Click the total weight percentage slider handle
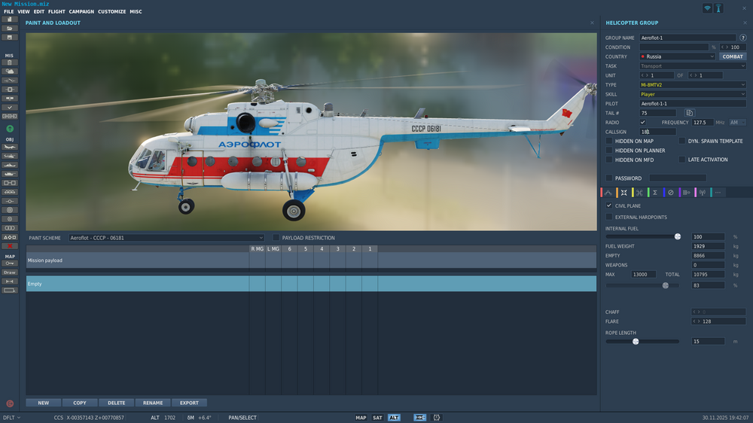The height and width of the screenshot is (423, 753). (x=666, y=285)
